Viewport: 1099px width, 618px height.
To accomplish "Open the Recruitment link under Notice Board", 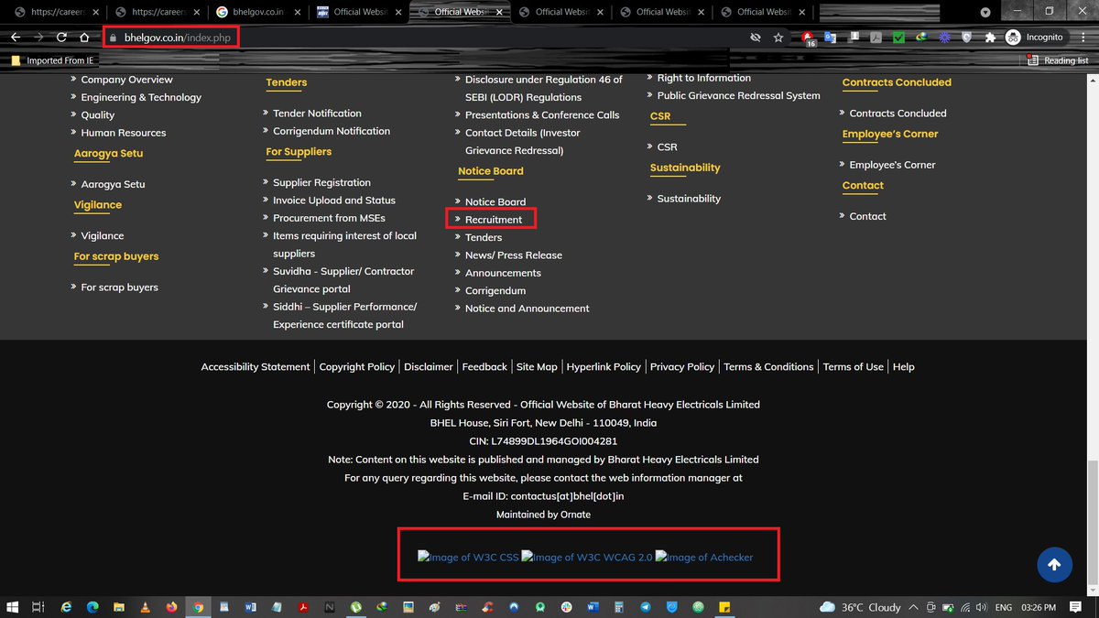I will tap(494, 220).
